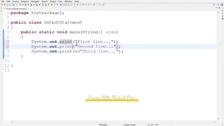
Task: Click the Debug bug icon
Action: click(x=20, y=5)
